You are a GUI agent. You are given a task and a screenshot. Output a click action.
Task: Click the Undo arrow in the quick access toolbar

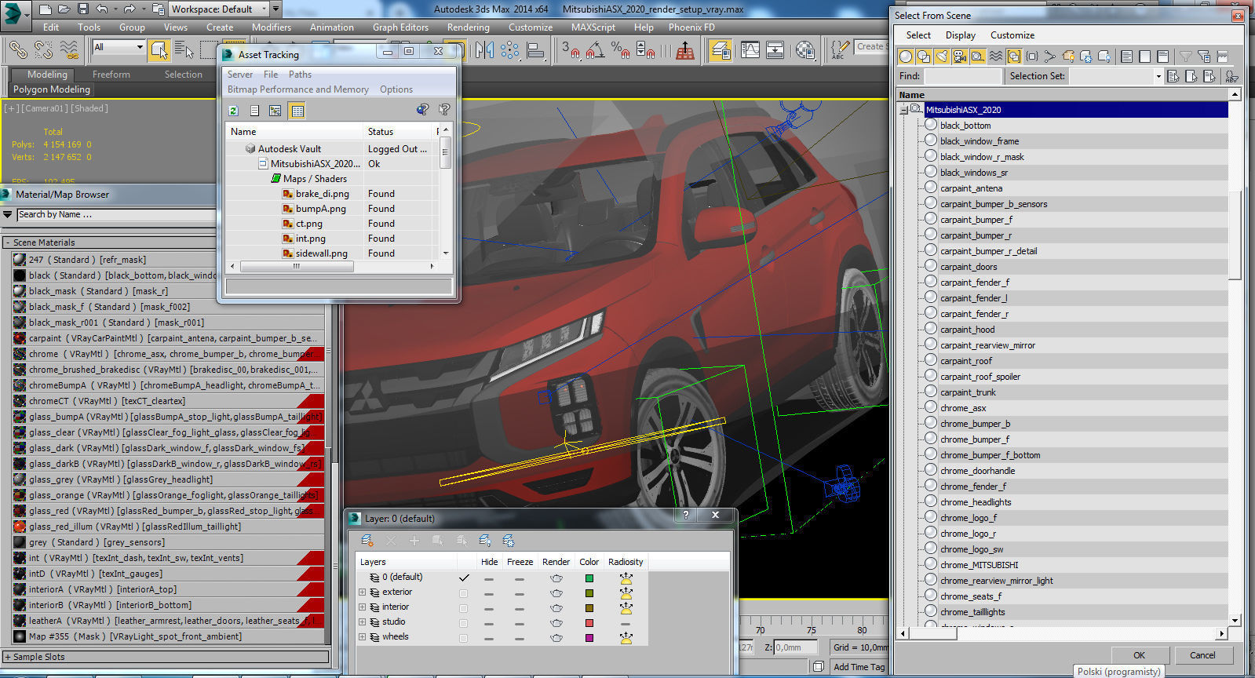click(102, 9)
